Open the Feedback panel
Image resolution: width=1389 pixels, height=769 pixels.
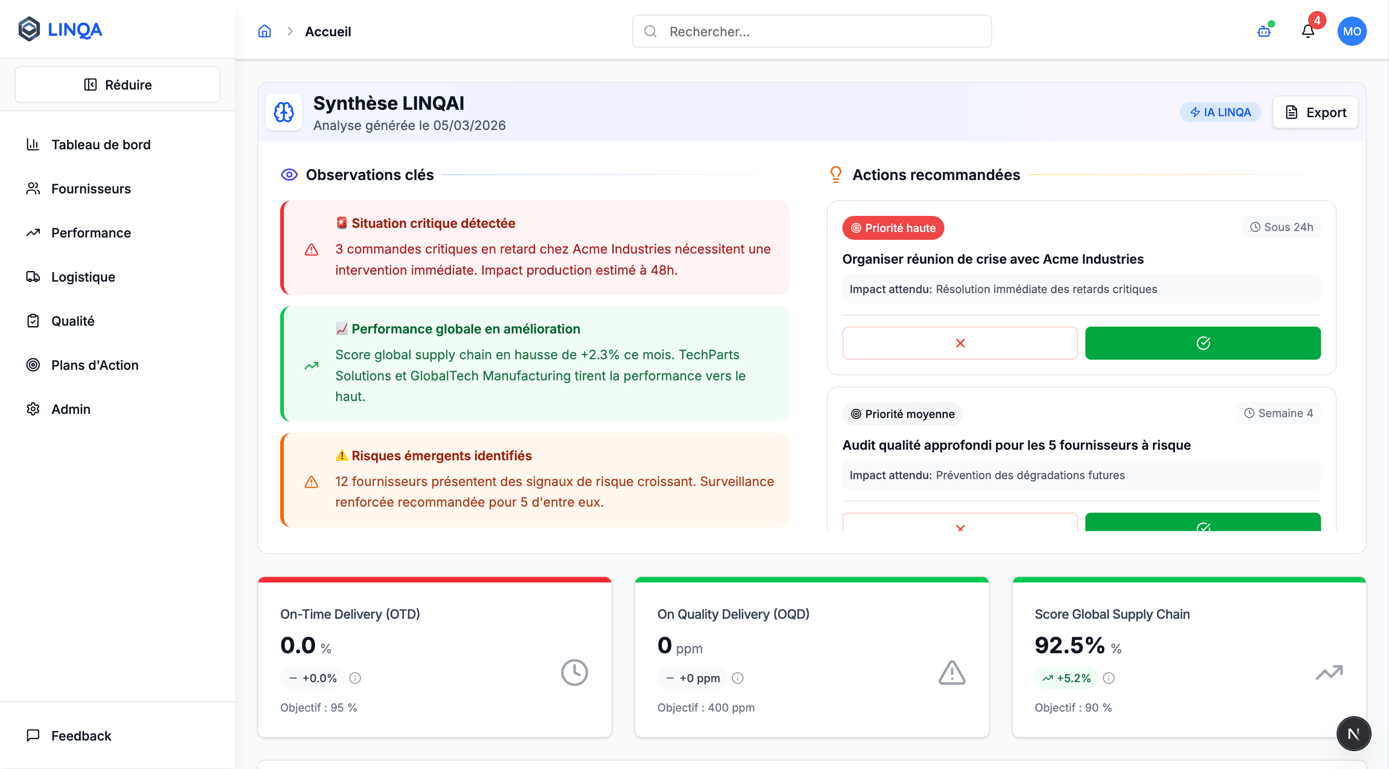coord(80,735)
